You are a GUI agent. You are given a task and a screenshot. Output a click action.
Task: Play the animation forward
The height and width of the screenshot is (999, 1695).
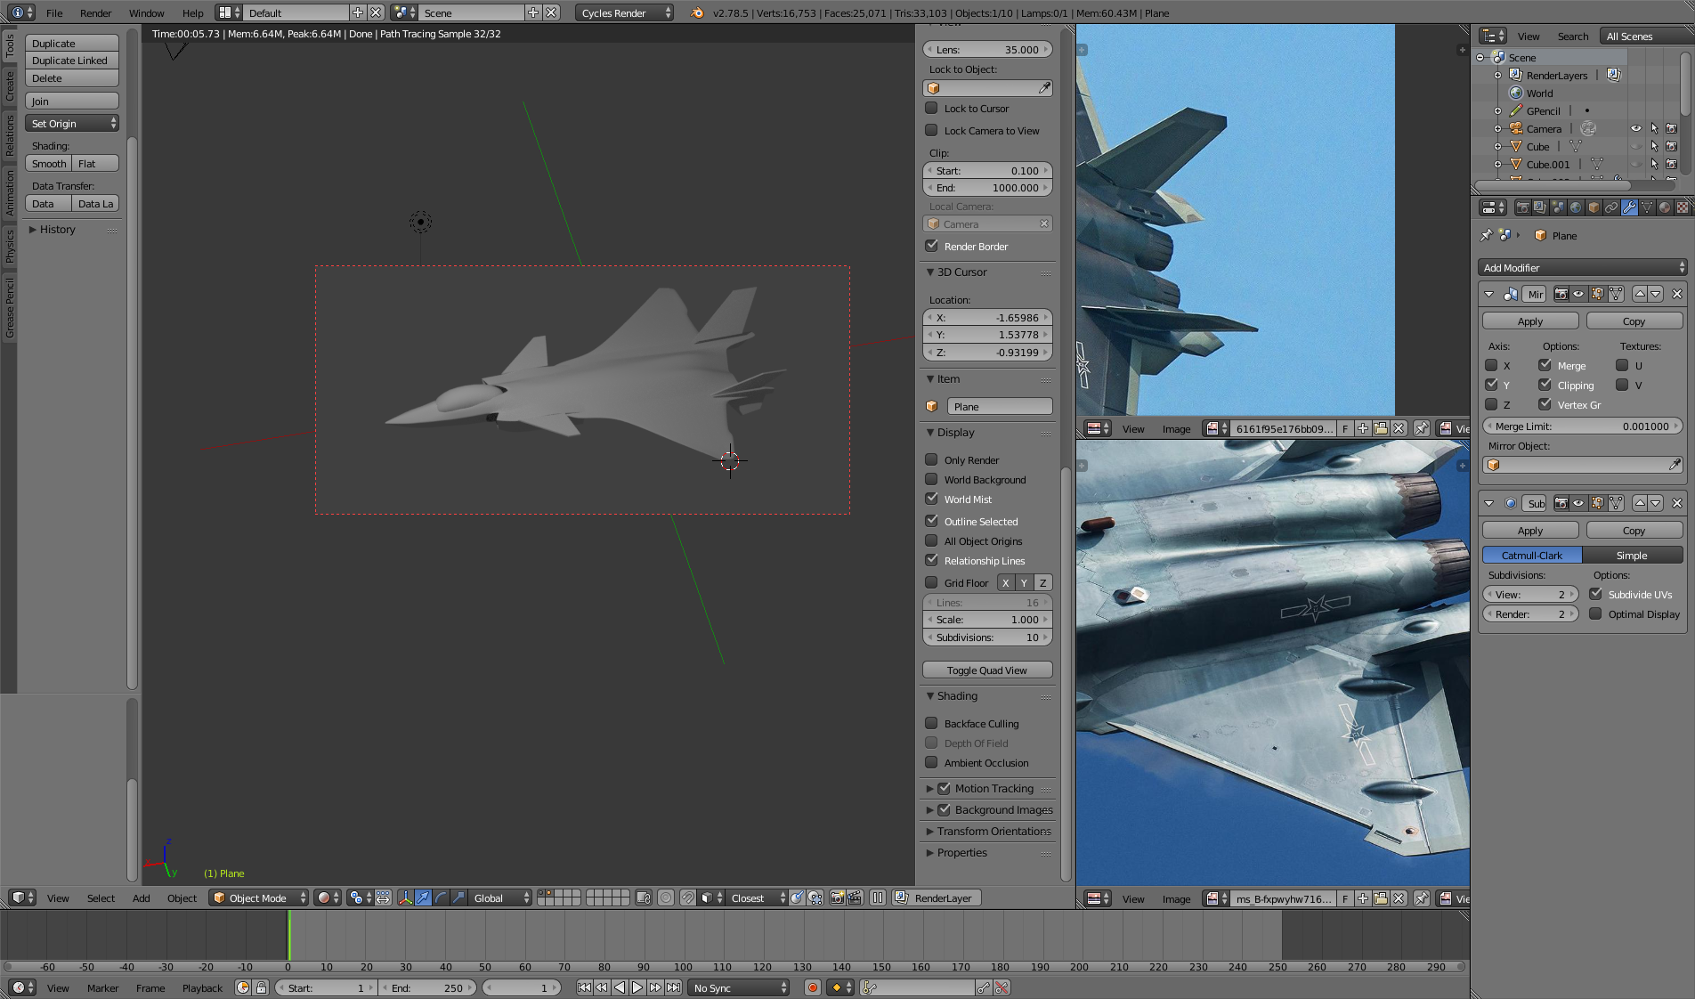click(637, 987)
